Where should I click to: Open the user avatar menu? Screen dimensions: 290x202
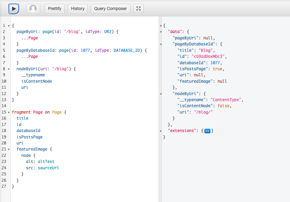pyautogui.click(x=33, y=8)
